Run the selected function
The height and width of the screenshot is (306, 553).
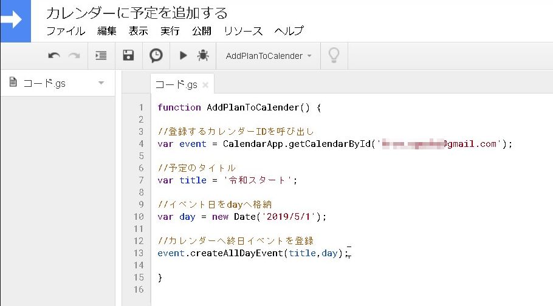183,56
